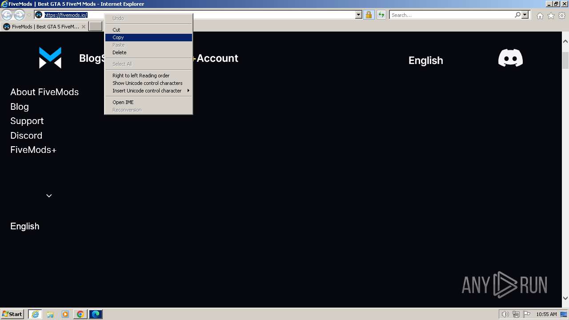Open the Discord link in the sidebar list
Screen dimensions: 569x320
point(26,136)
